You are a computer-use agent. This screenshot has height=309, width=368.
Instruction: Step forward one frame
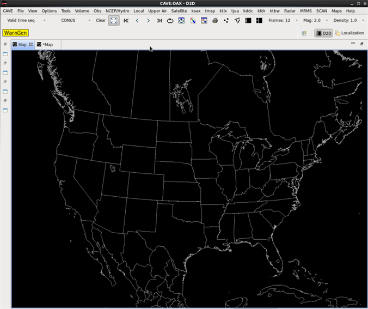(x=148, y=21)
